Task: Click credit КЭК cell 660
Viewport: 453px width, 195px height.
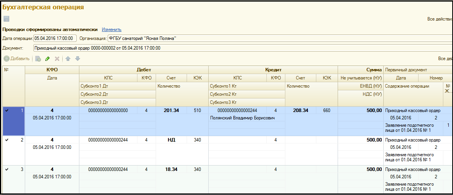Action: tap(327, 110)
